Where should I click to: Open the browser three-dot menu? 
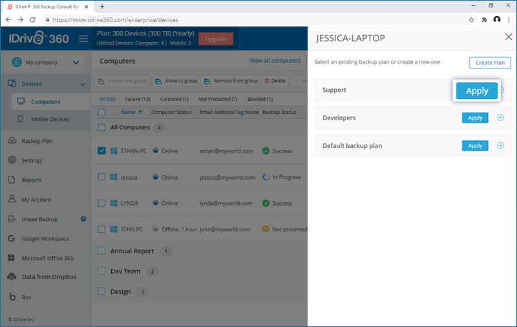click(x=509, y=20)
